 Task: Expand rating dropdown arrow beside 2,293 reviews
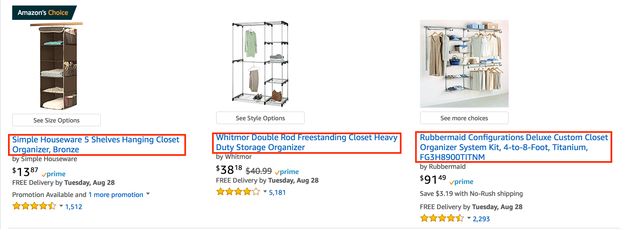click(469, 218)
